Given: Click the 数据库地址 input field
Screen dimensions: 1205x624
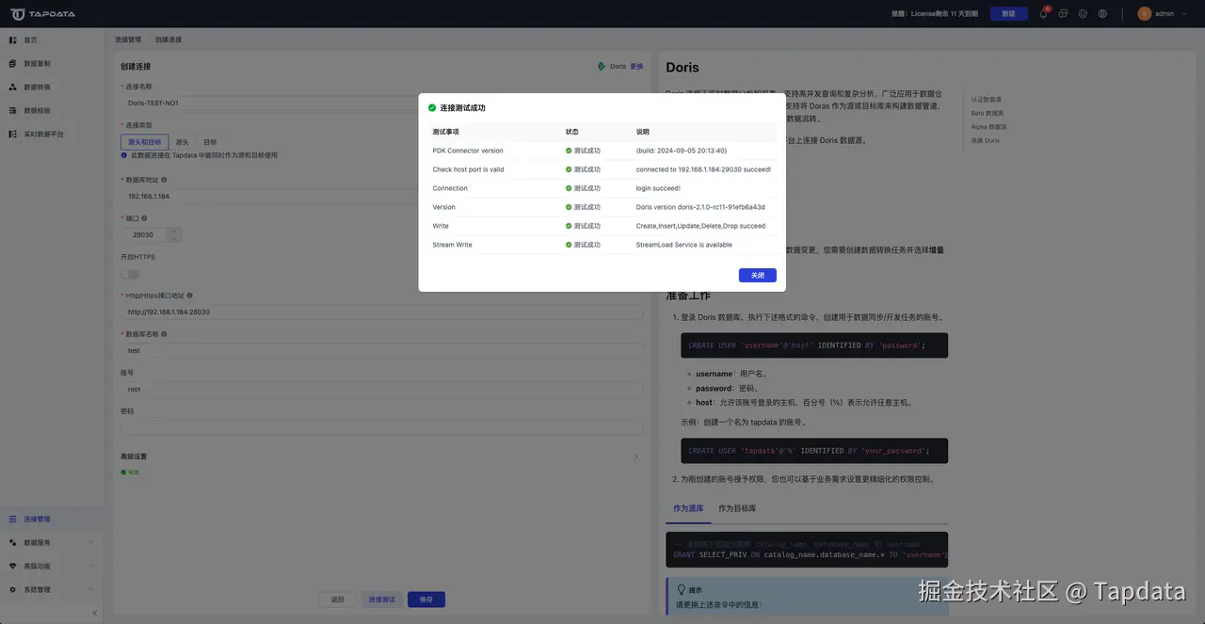Looking at the screenshot, I should (x=381, y=196).
